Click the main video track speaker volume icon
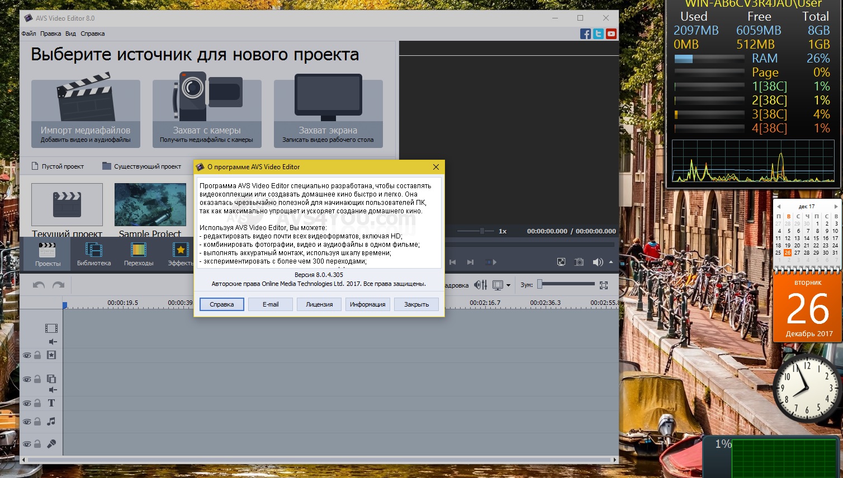The width and height of the screenshot is (843, 478). pyautogui.click(x=53, y=341)
